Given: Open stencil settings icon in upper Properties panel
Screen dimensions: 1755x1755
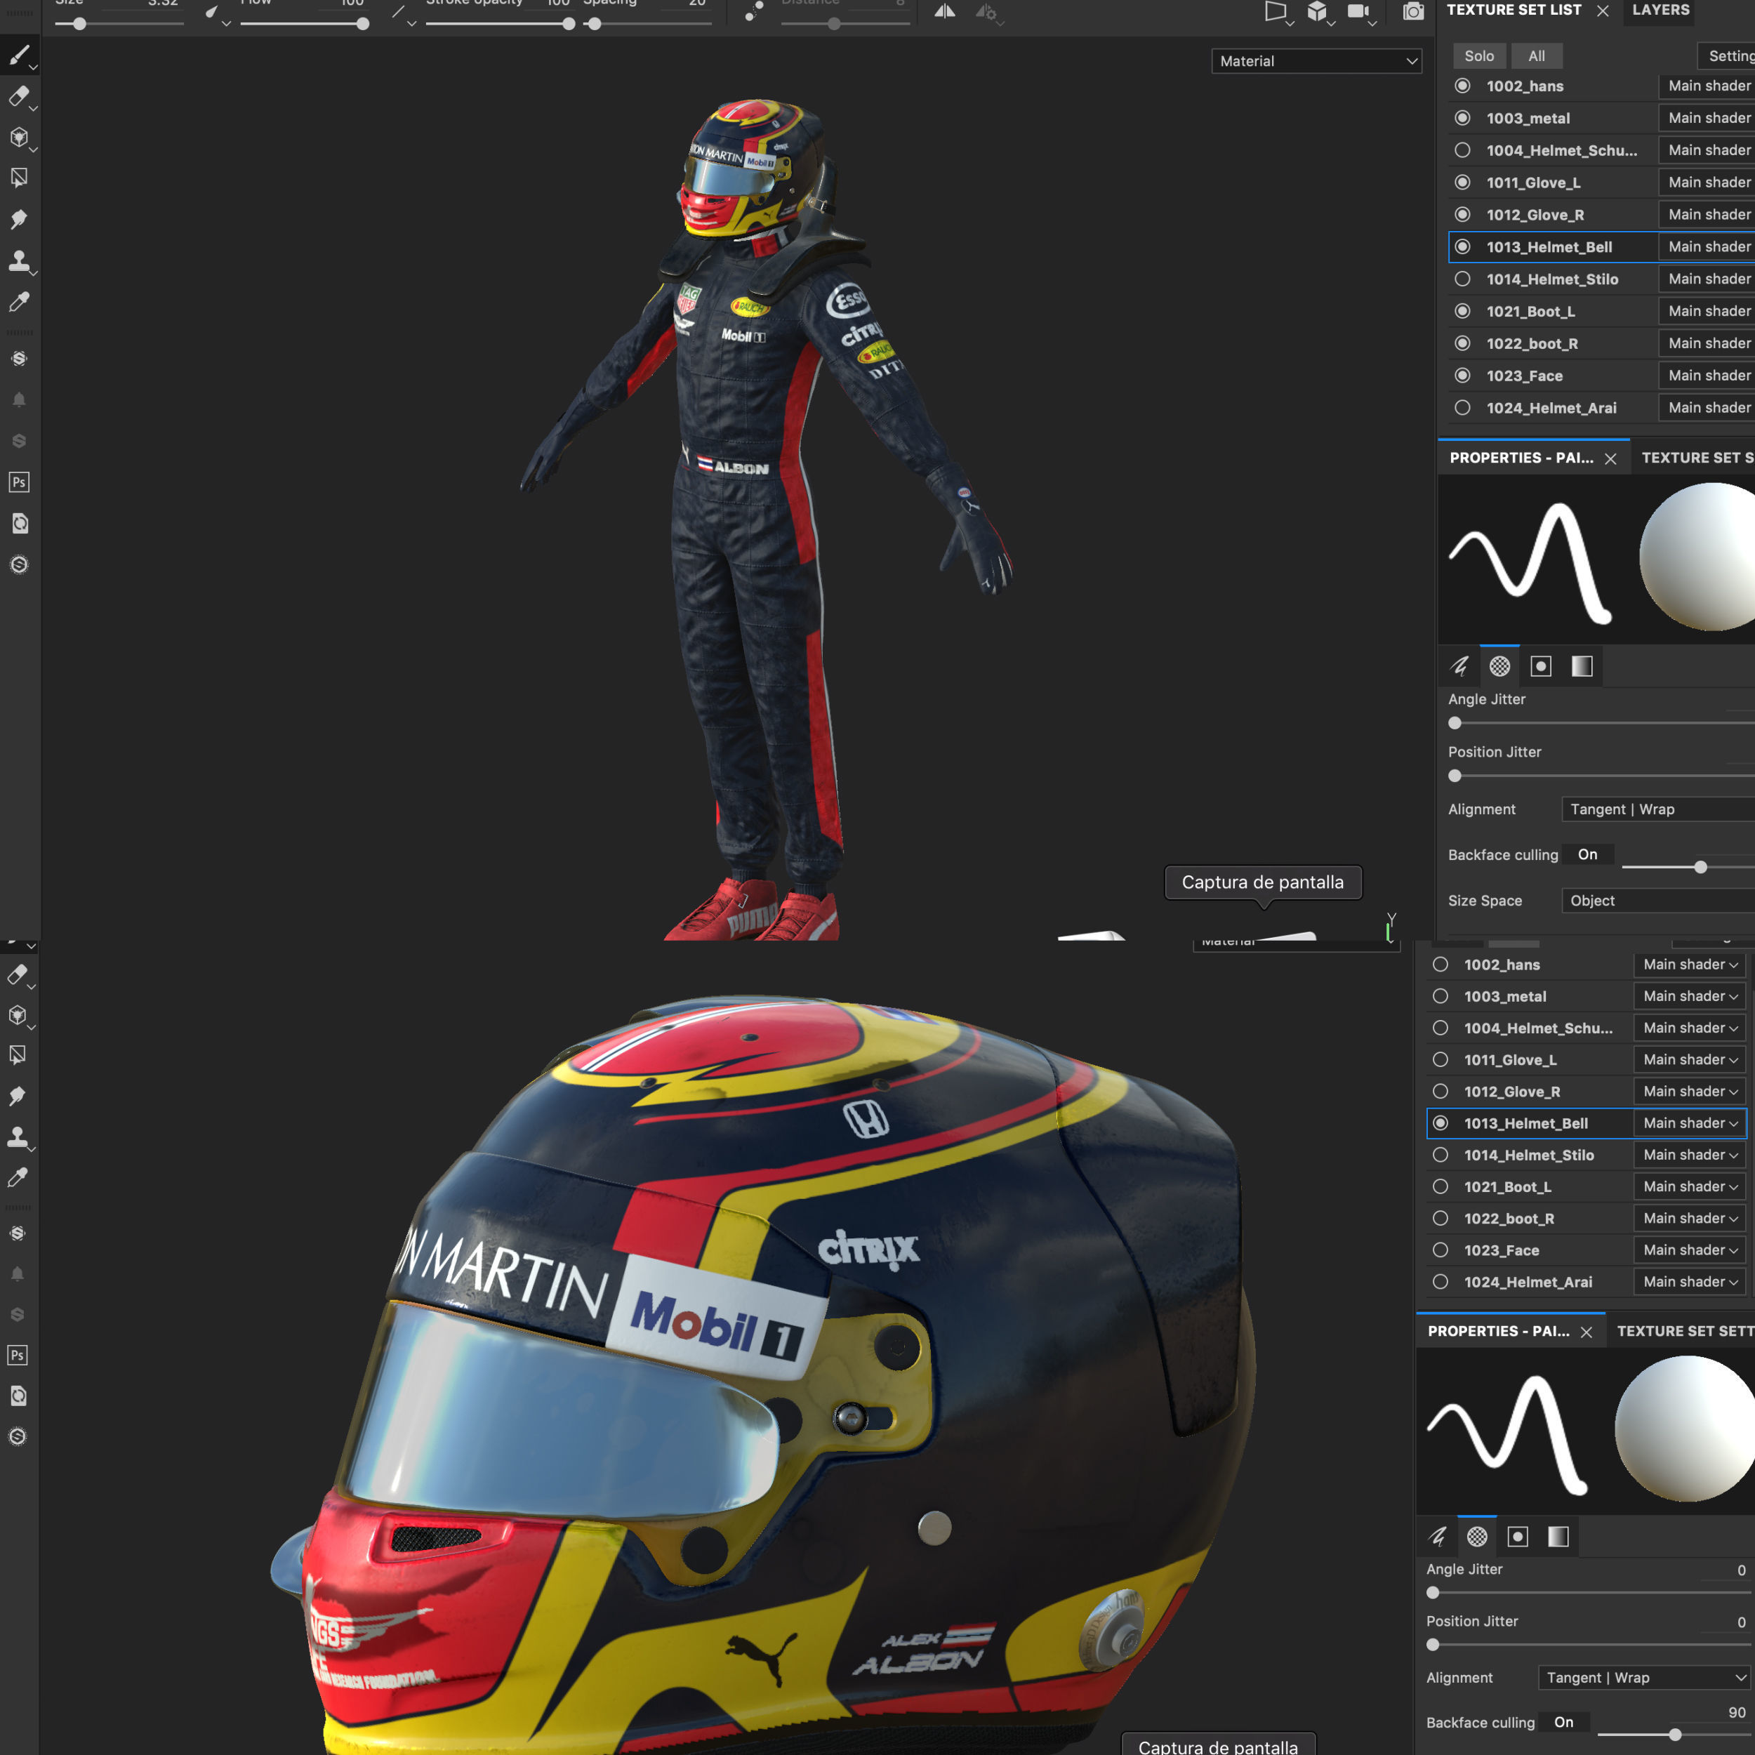Looking at the screenshot, I should pos(1541,665).
